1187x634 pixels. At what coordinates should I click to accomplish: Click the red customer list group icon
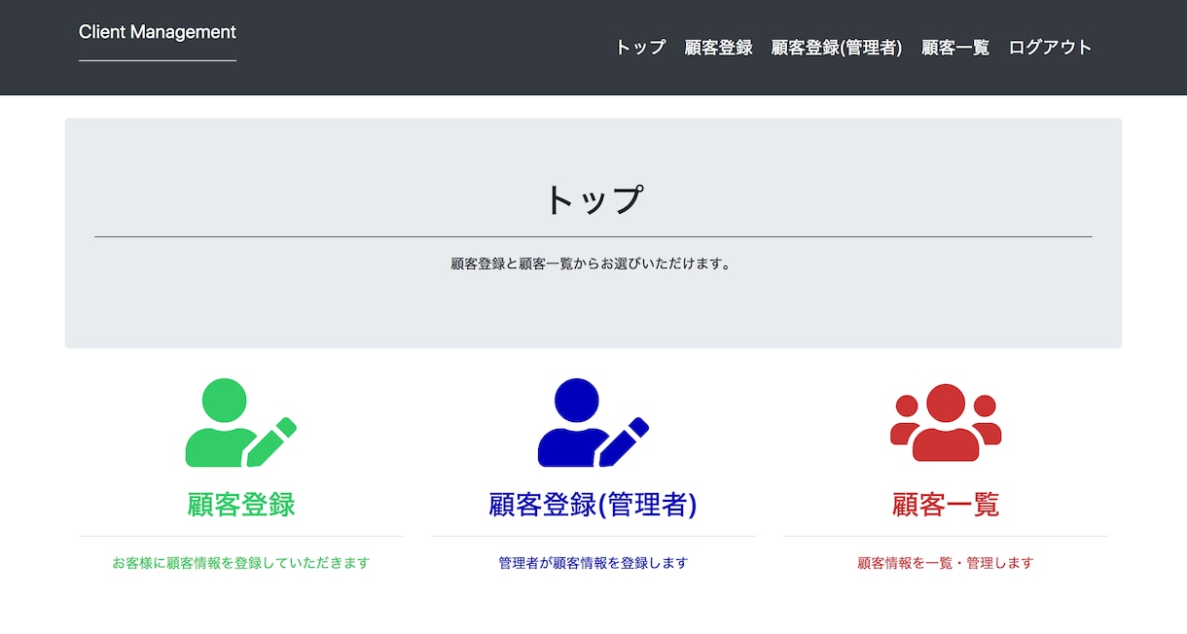(x=946, y=423)
